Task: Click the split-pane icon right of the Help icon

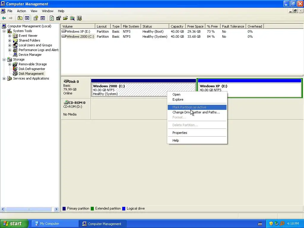Action: point(43,18)
